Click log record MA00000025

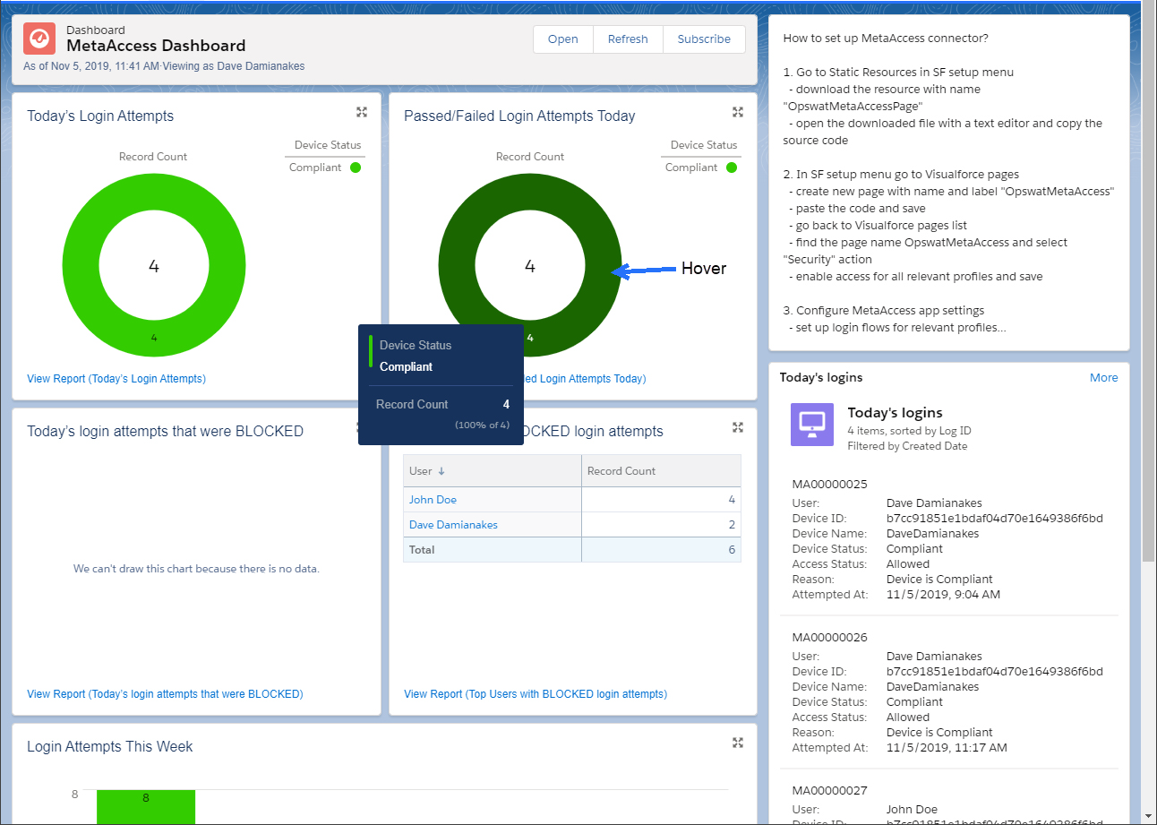[x=829, y=485]
